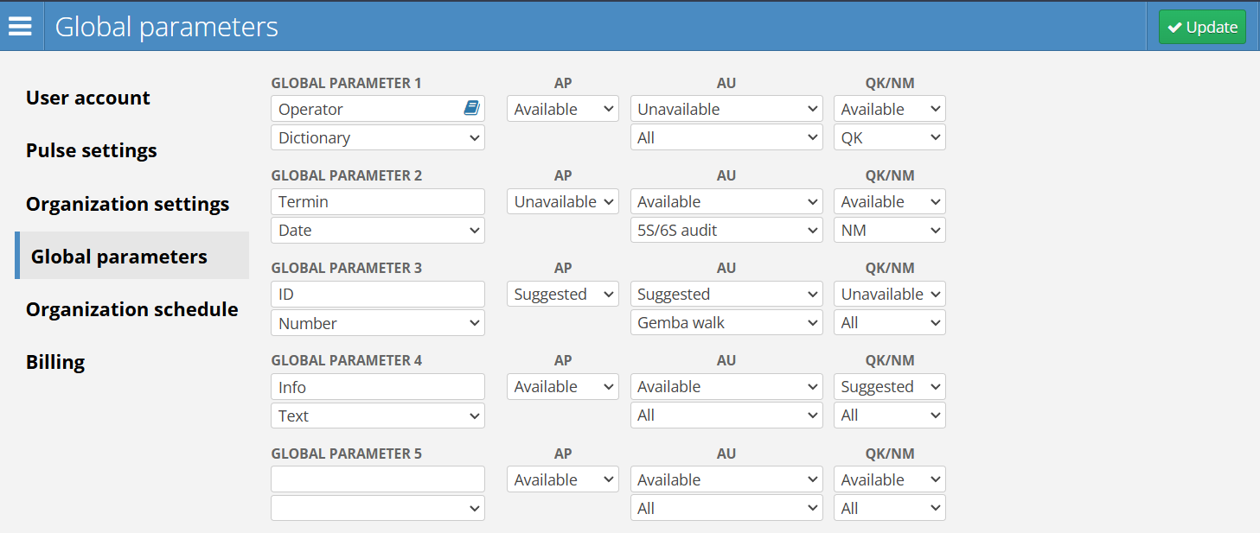The height and width of the screenshot is (533, 1260).
Task: Open the Date type dropdown for Termin
Action: [x=378, y=231]
